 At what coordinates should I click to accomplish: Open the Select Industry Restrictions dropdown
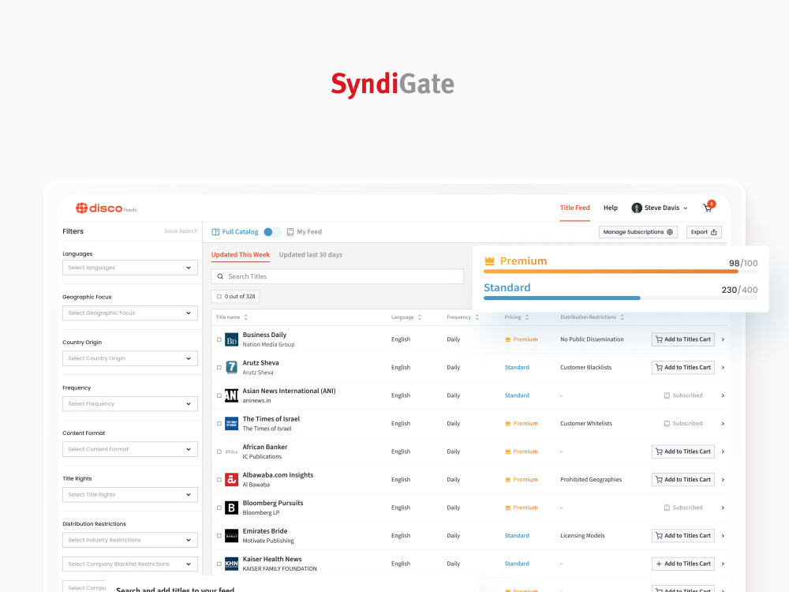pyautogui.click(x=130, y=540)
